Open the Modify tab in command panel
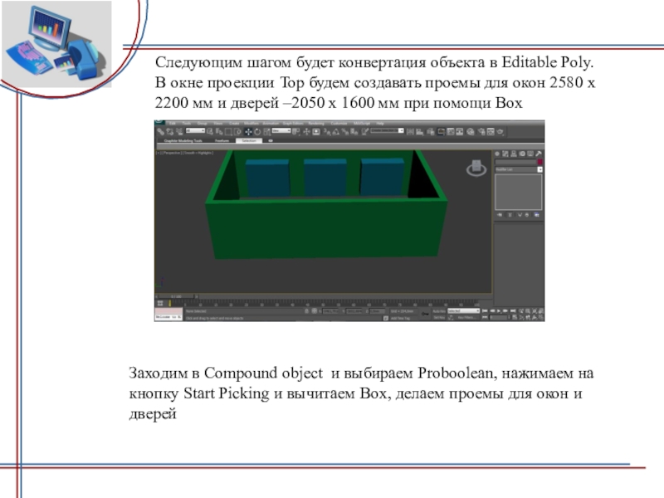The image size is (664, 498). 505,154
